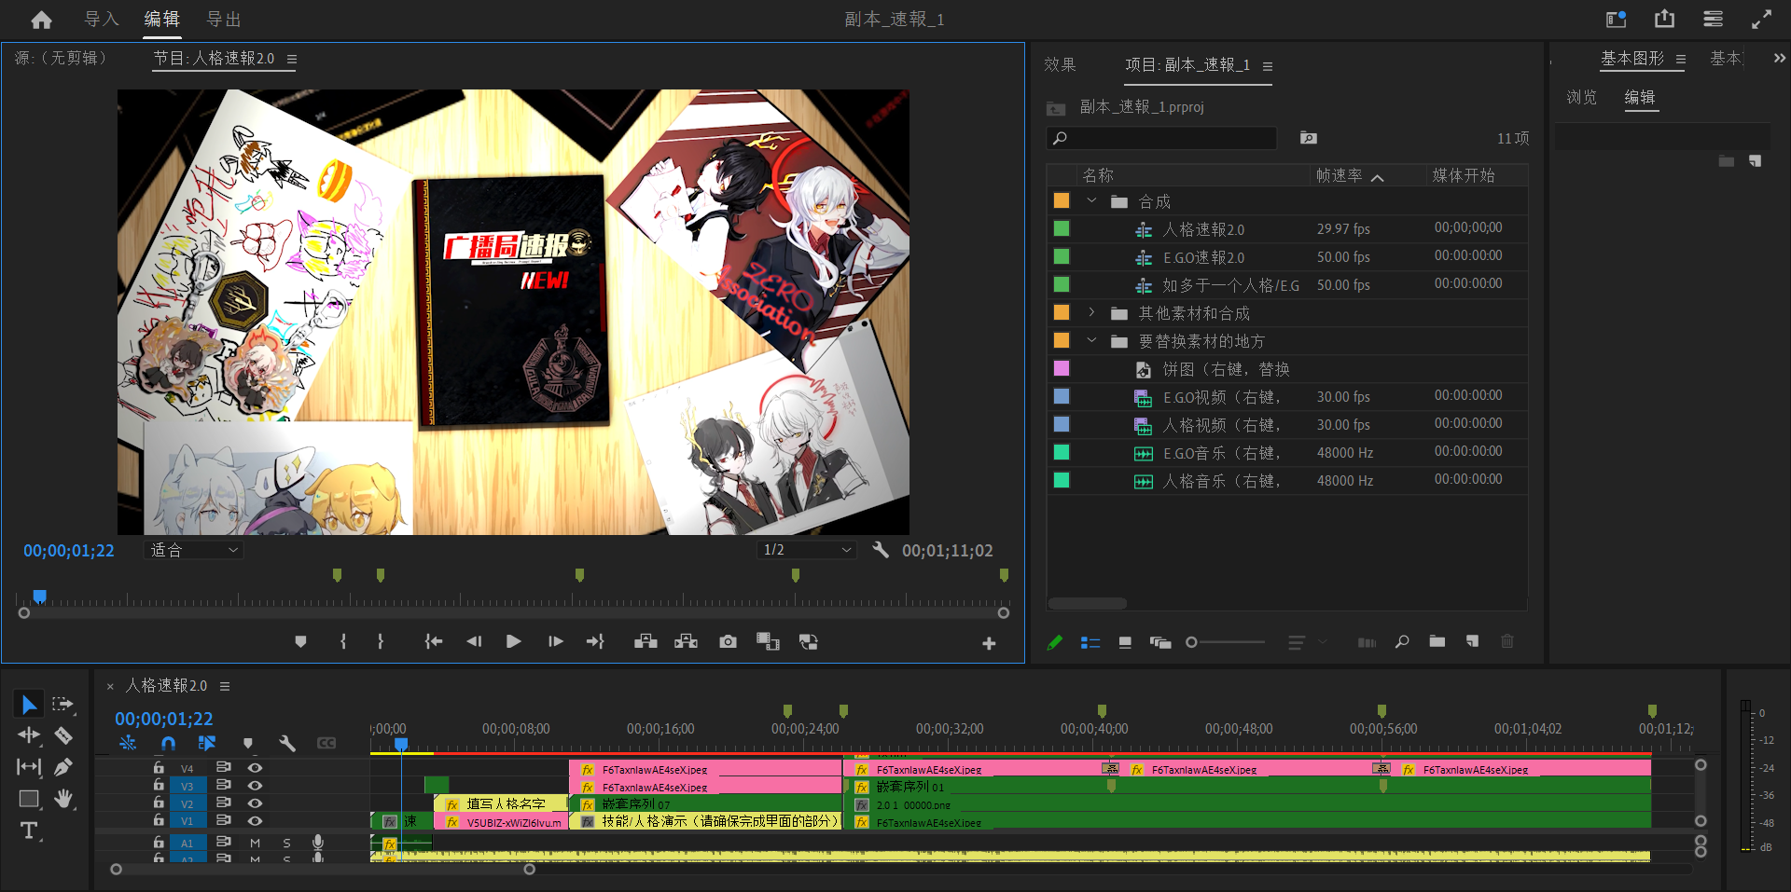Screen dimensions: 1791x892
Task: Select the Hand tool
Action: (x=63, y=799)
